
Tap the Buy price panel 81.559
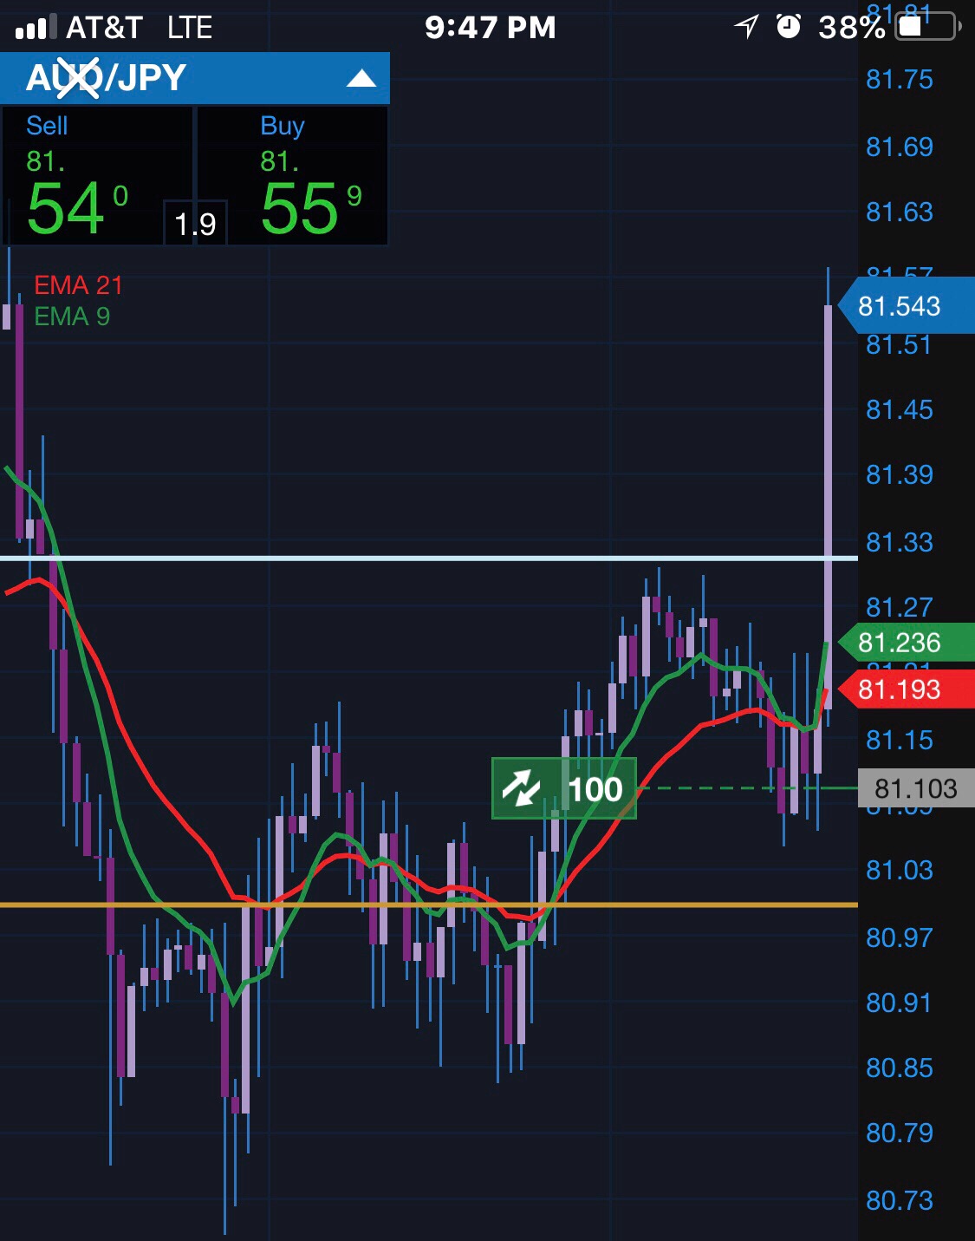293,176
